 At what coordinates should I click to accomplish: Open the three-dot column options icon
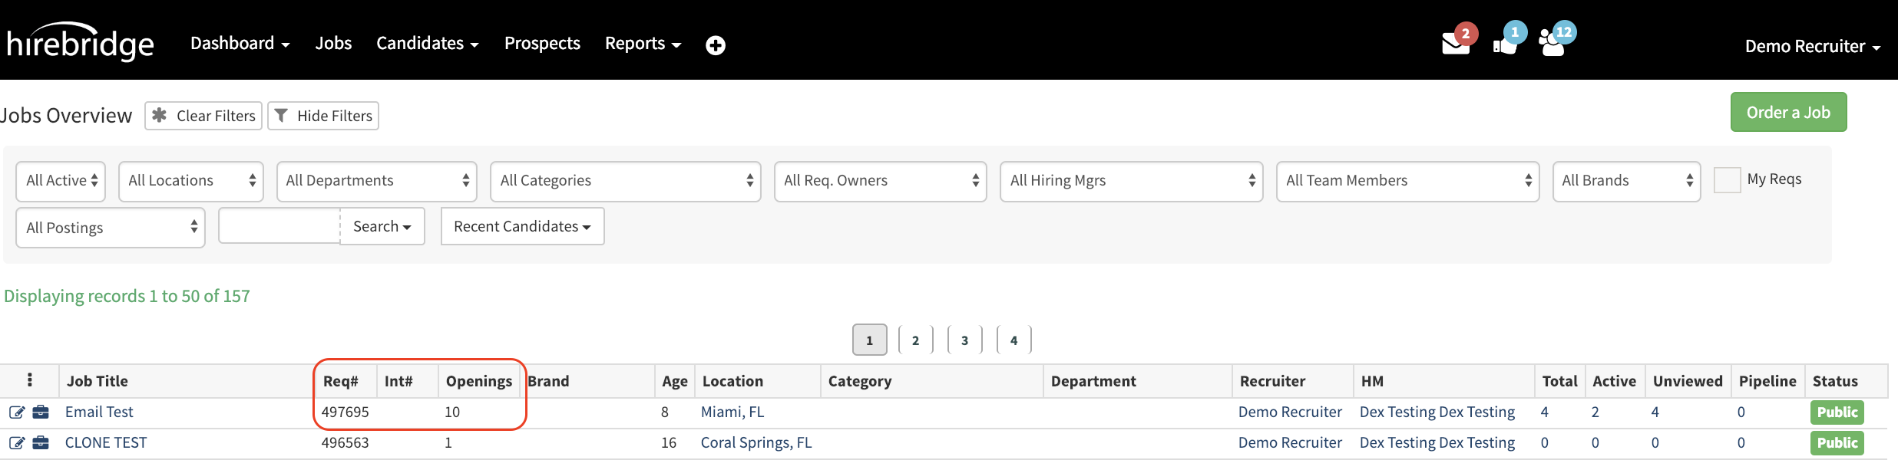pos(30,380)
